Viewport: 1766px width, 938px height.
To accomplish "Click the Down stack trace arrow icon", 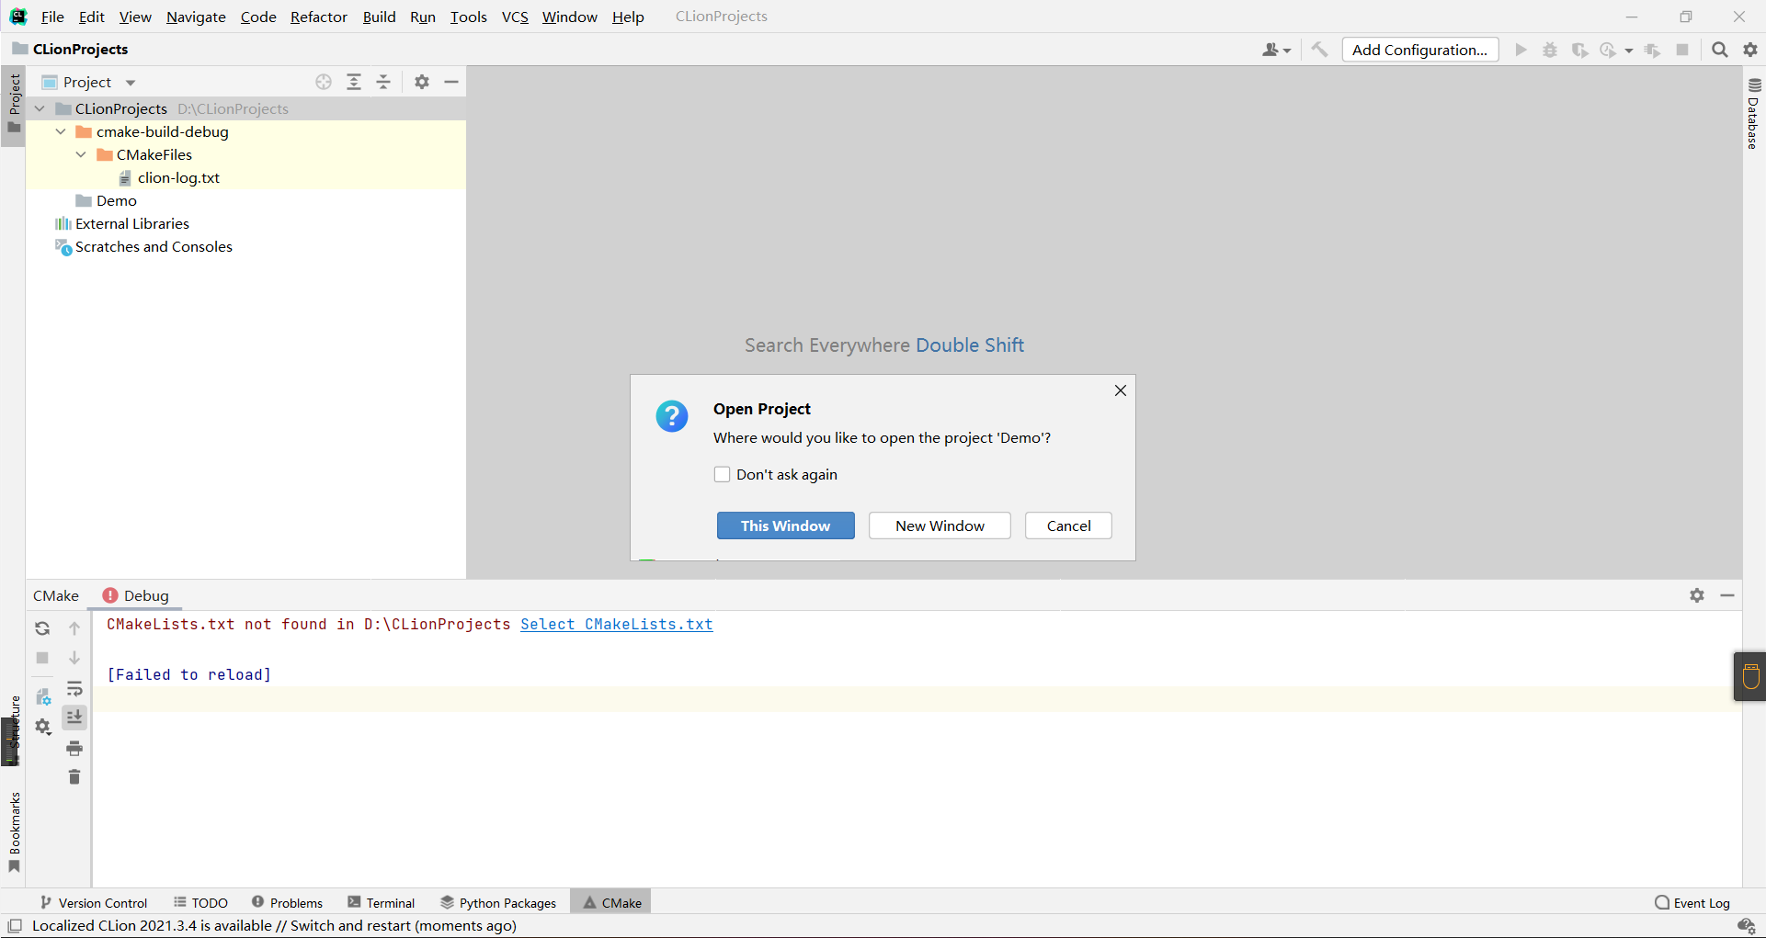I will click(74, 658).
